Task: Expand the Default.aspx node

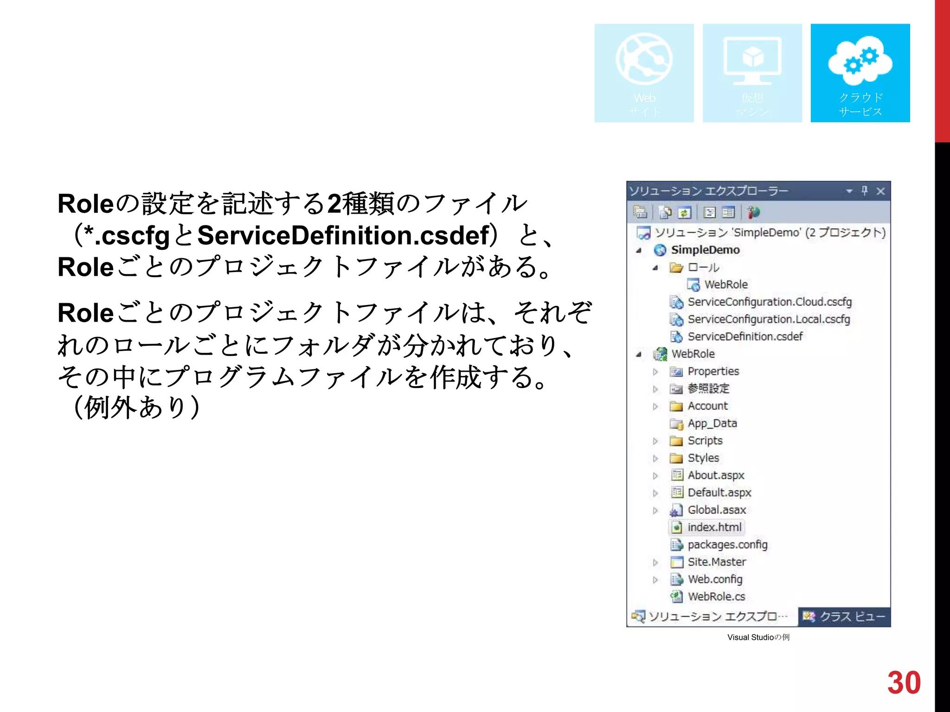Action: (x=655, y=493)
